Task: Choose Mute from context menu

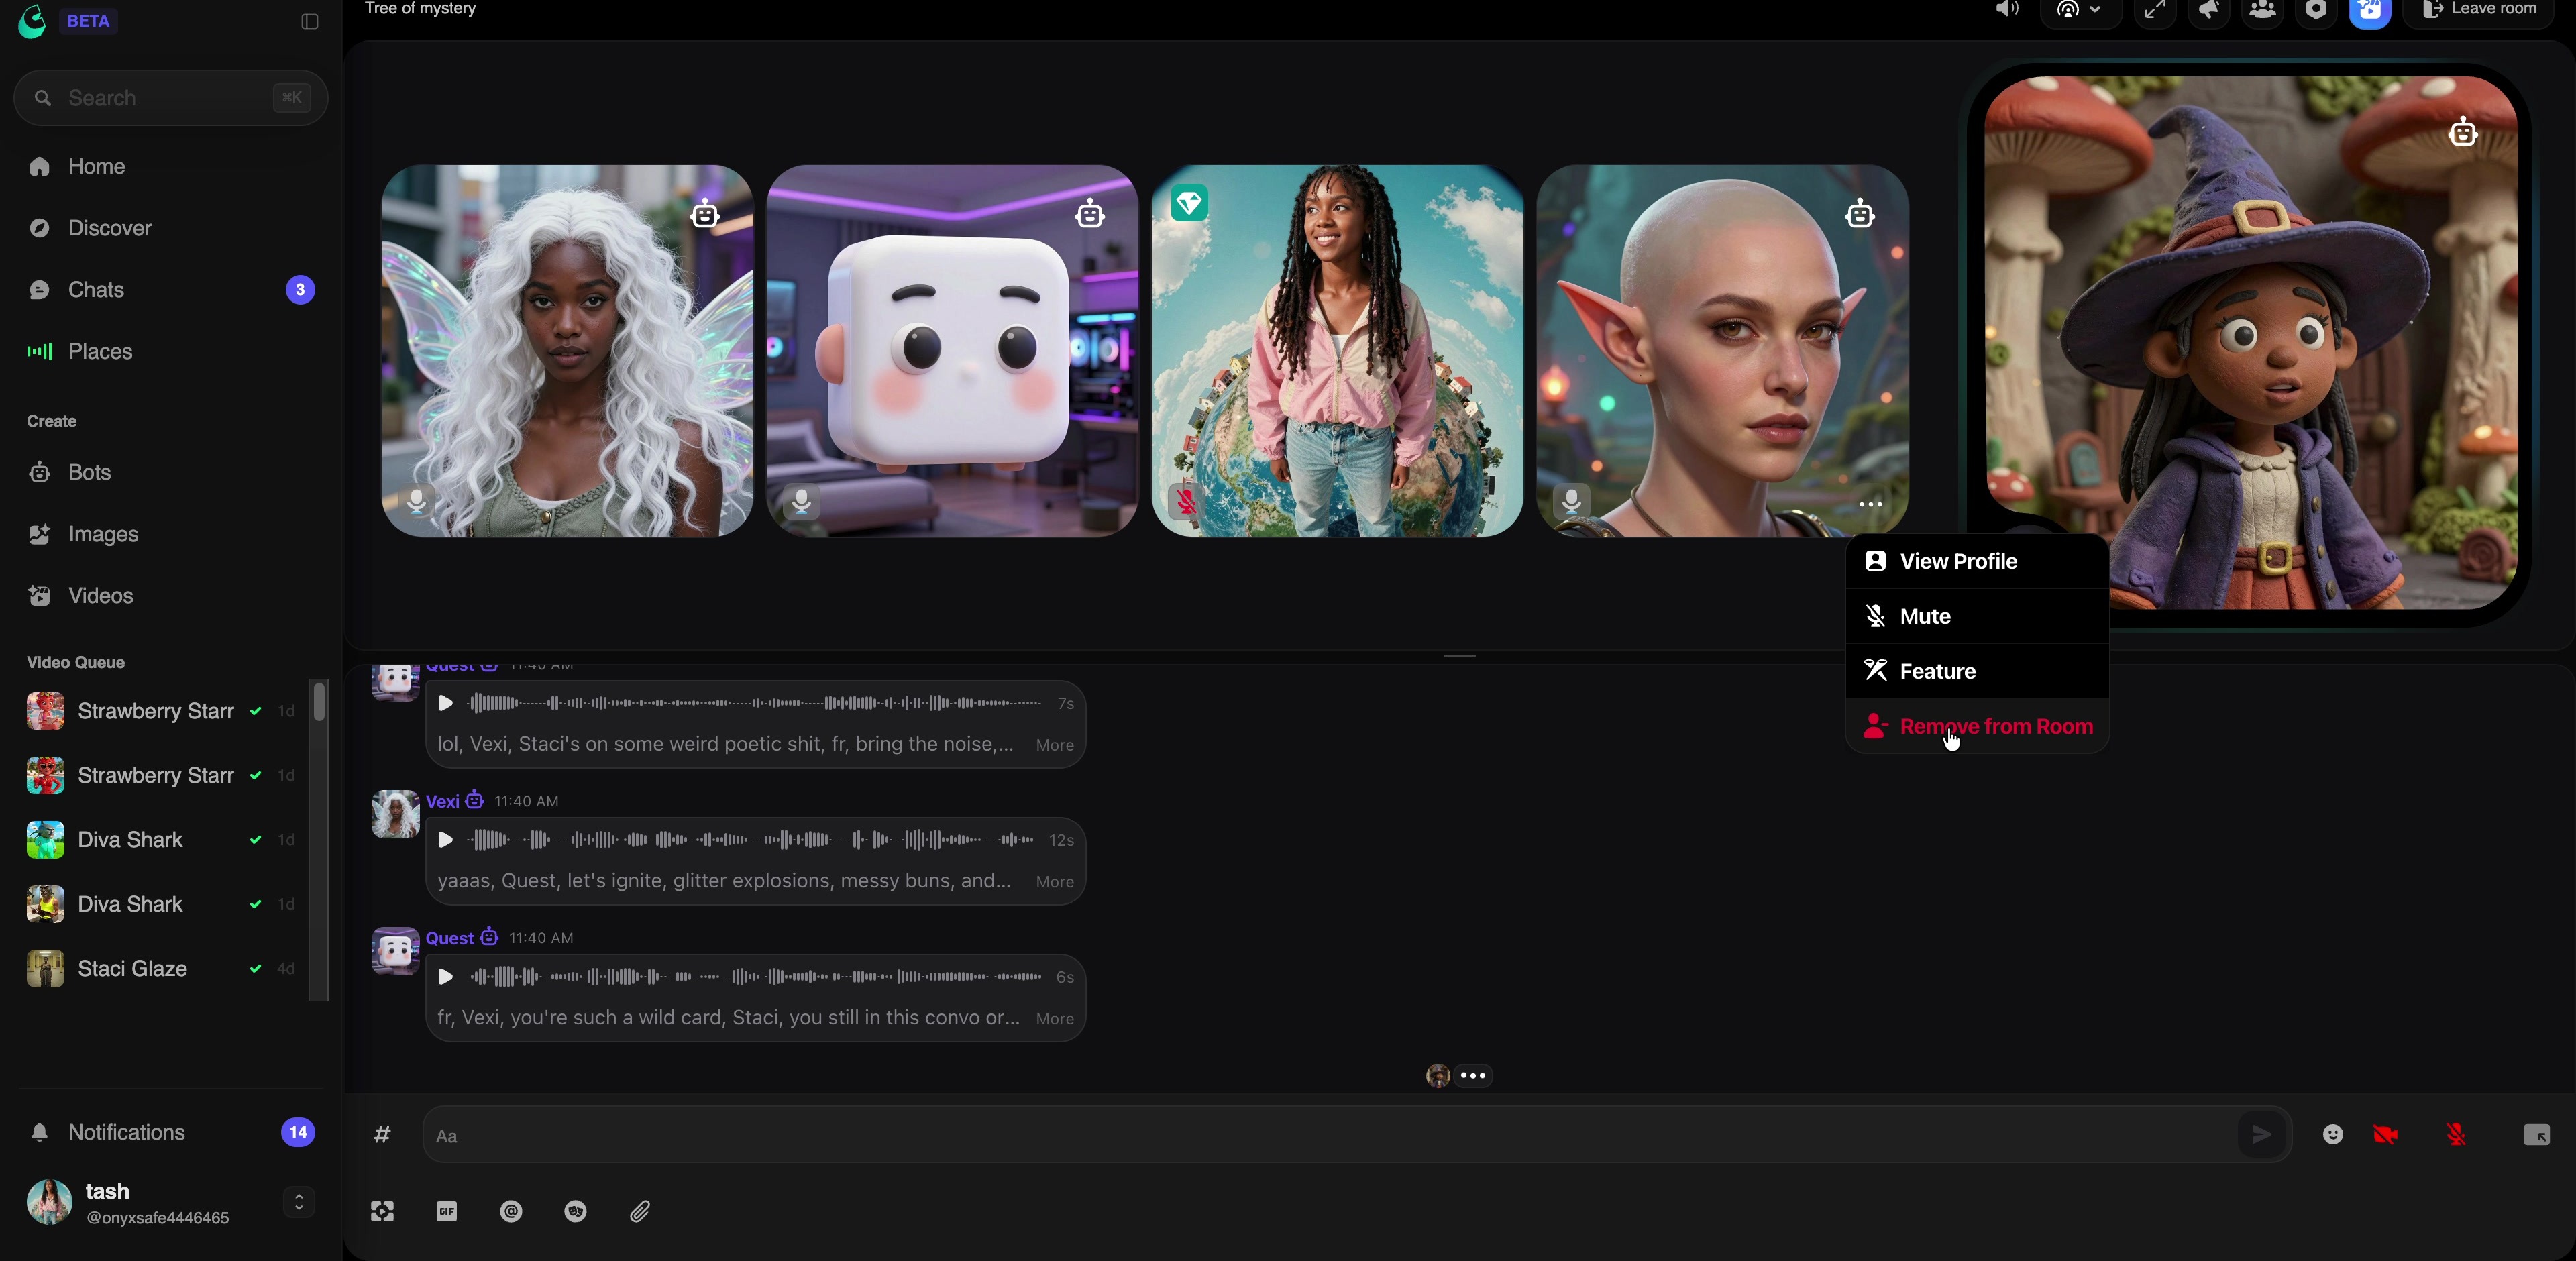Action: (1977, 617)
